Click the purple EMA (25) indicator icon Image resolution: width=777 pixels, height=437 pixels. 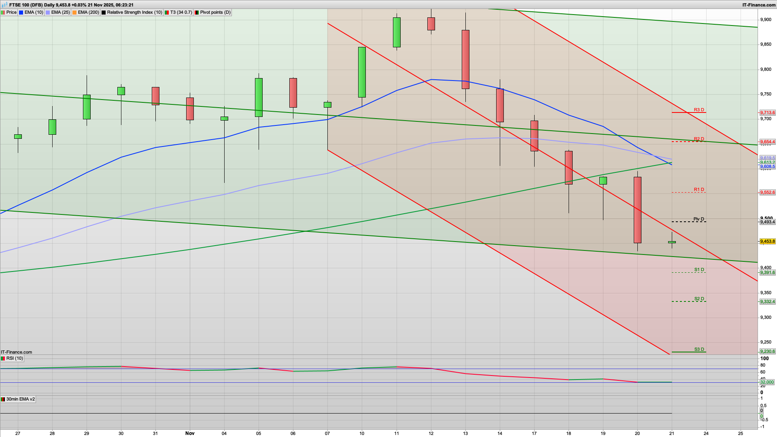tap(47, 12)
